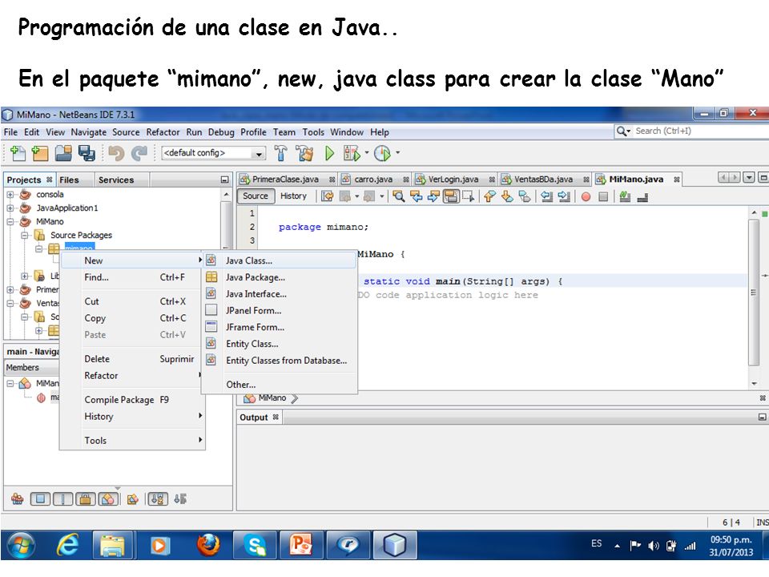Click Delete in the context menu

[132, 359]
